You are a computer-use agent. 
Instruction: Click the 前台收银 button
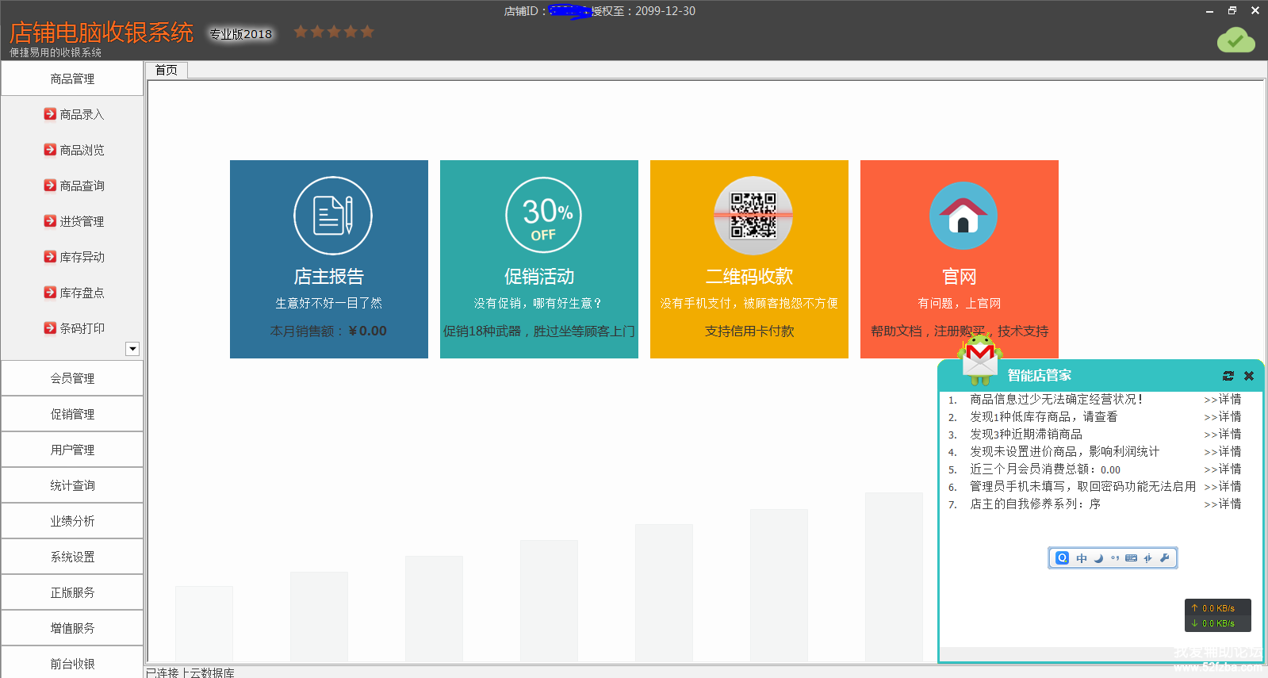[72, 664]
